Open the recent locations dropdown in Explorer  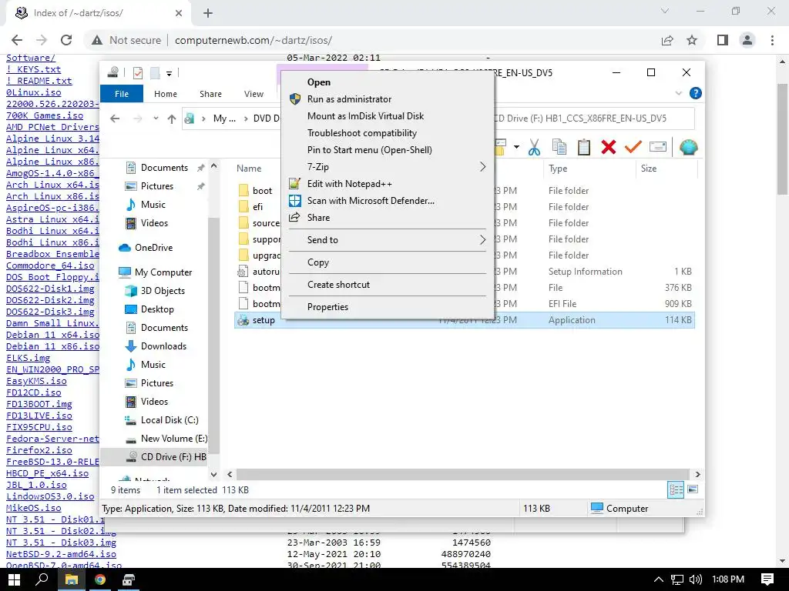point(156,119)
